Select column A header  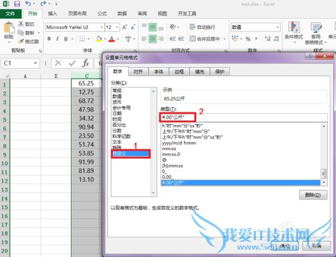point(26,76)
